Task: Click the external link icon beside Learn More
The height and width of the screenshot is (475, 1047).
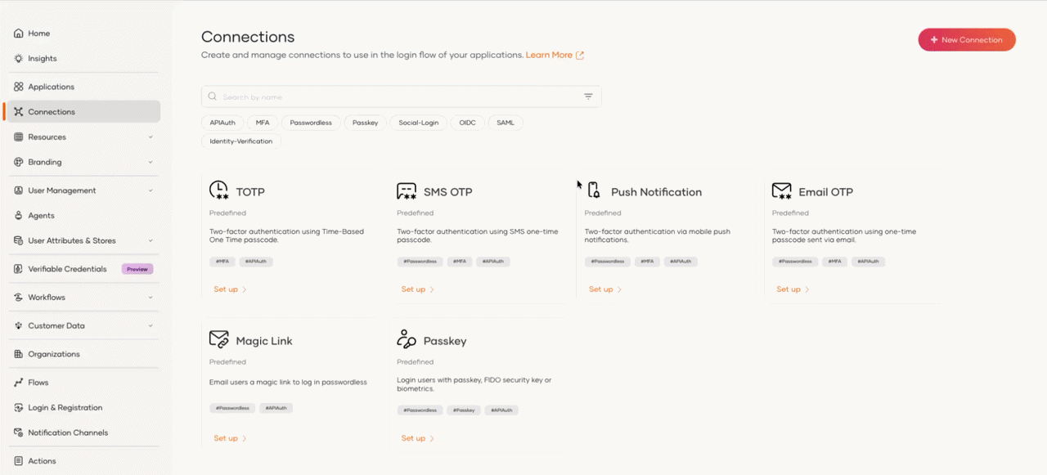Action: point(580,56)
